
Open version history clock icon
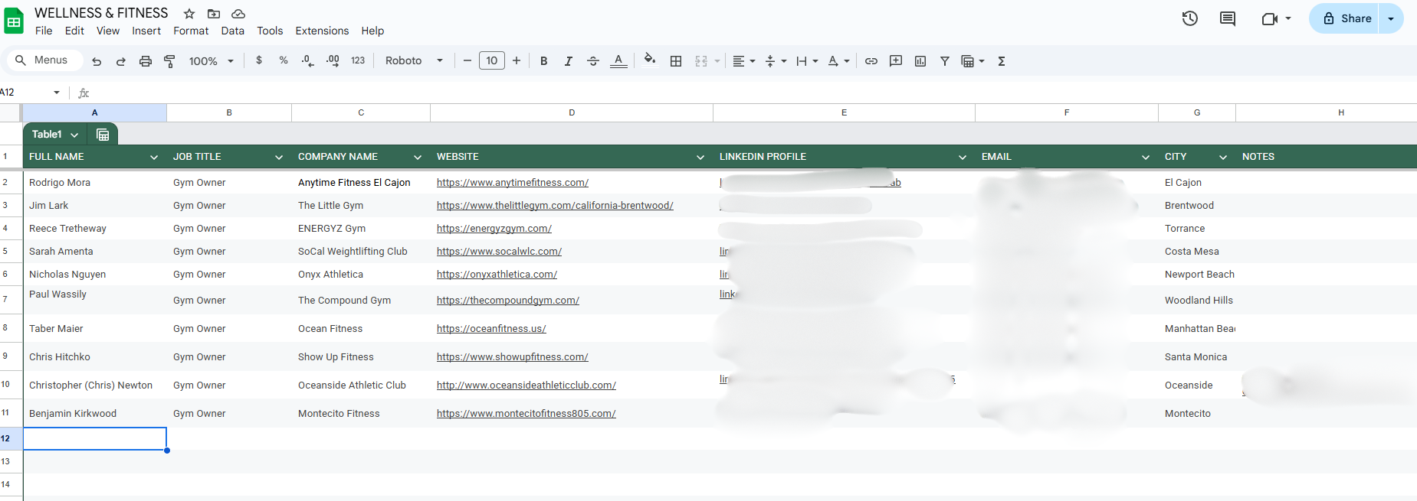tap(1190, 18)
